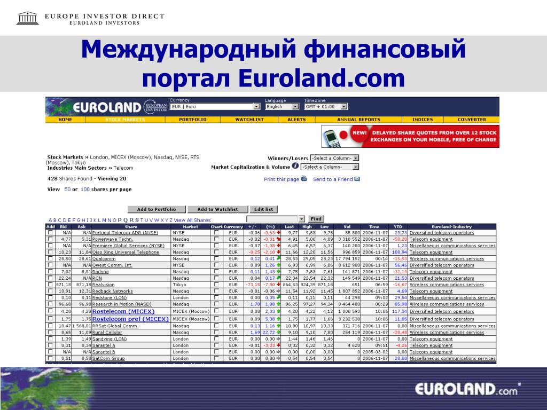Click the Last price 864,53 for Realvision
Image resolution: width=547 pixels, height=410 pixels.
pyautogui.click(x=290, y=285)
